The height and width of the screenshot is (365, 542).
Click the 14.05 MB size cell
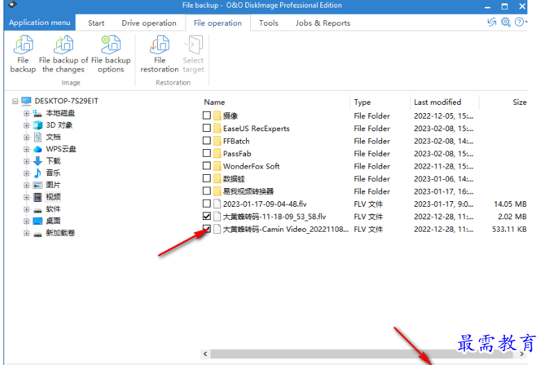pos(510,204)
